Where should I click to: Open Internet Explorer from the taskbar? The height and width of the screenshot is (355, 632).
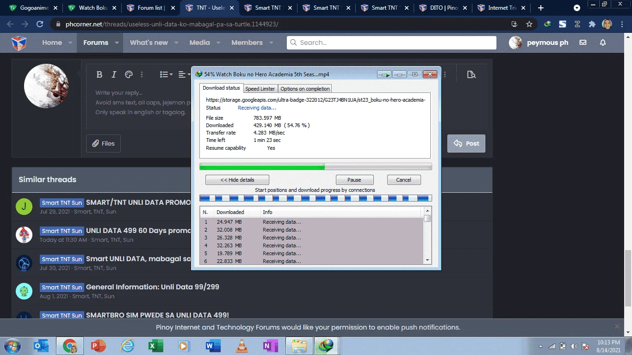127,346
